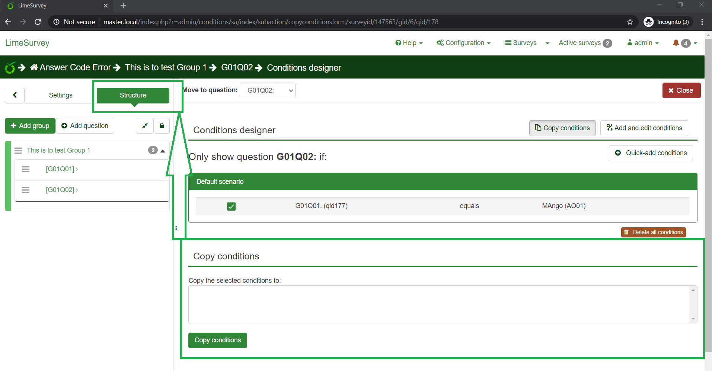Bookmark this page with star icon
Viewport: 712px width, 371px height.
630,22
